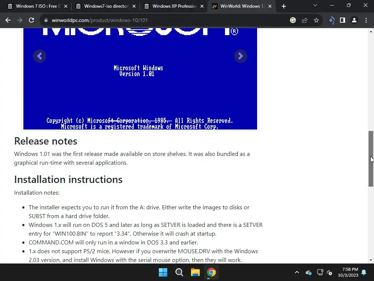Click the Release notes heading
The image size is (374, 281).
tap(46, 141)
